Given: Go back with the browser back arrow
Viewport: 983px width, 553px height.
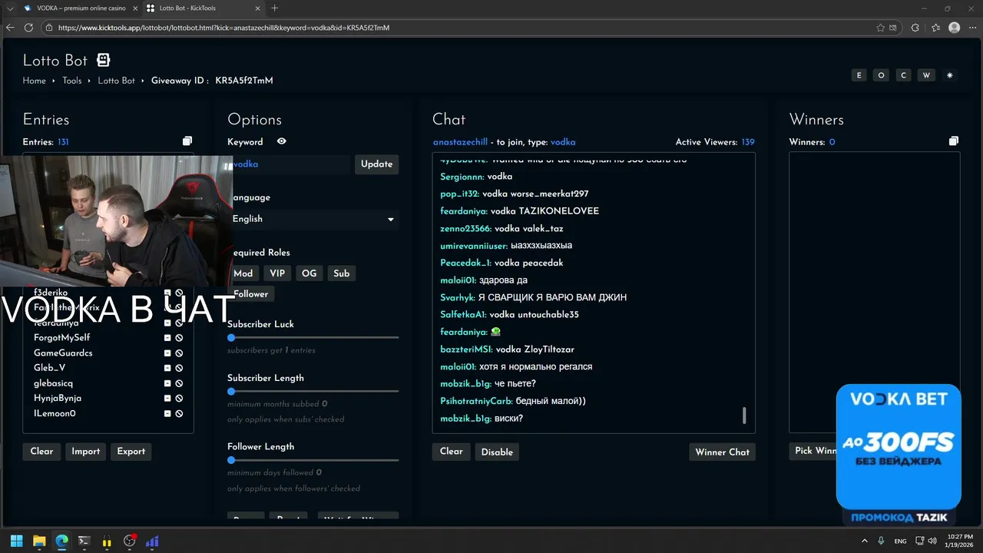Looking at the screenshot, I should [10, 28].
